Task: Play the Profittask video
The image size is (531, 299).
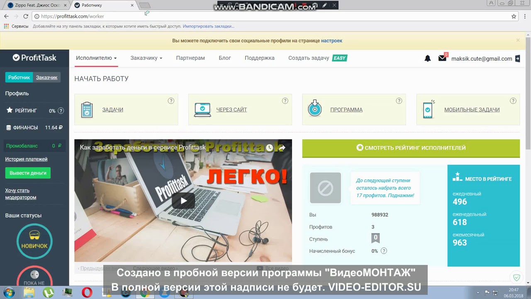Action: [x=183, y=201]
